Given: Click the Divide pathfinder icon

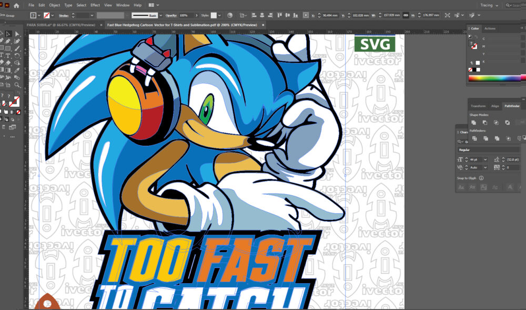Looking at the screenshot, I should click(x=474, y=138).
